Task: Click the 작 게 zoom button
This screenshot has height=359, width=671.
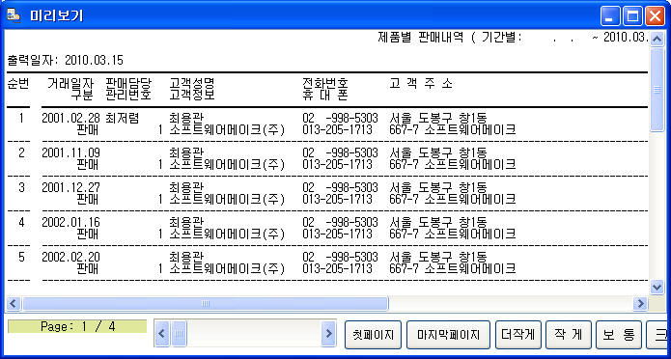Action: 569,335
